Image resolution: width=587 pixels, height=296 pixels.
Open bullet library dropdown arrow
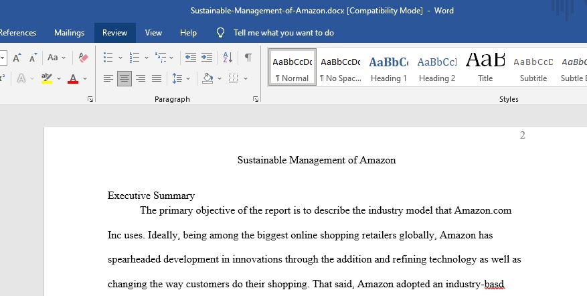click(120, 58)
